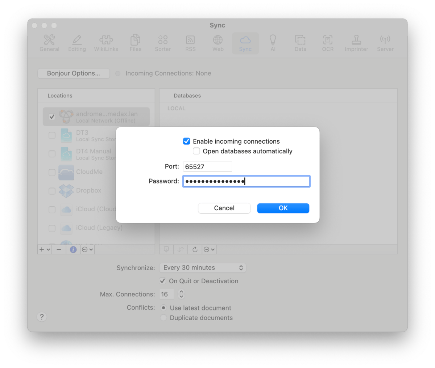Click the OK button
The image size is (435, 368).
pos(283,208)
